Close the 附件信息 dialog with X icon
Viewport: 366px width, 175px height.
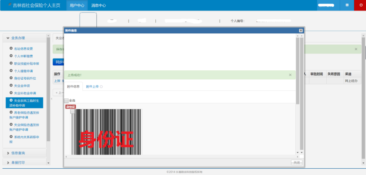[x=300, y=30]
